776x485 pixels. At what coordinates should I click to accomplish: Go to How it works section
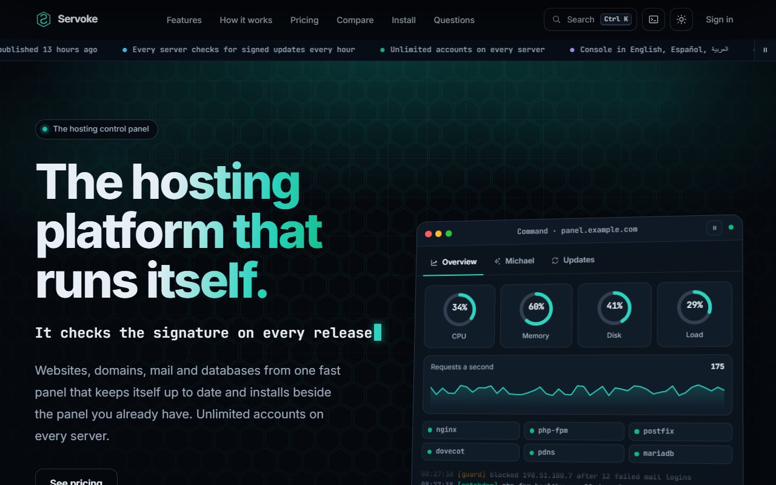[246, 20]
